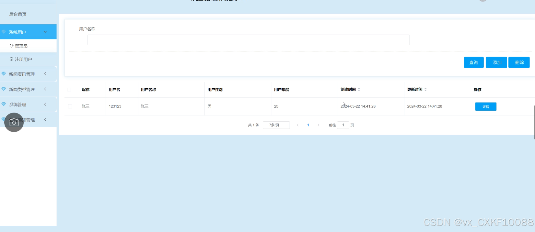Click the 前往 page number input
The width and height of the screenshot is (535, 232).
[343, 125]
